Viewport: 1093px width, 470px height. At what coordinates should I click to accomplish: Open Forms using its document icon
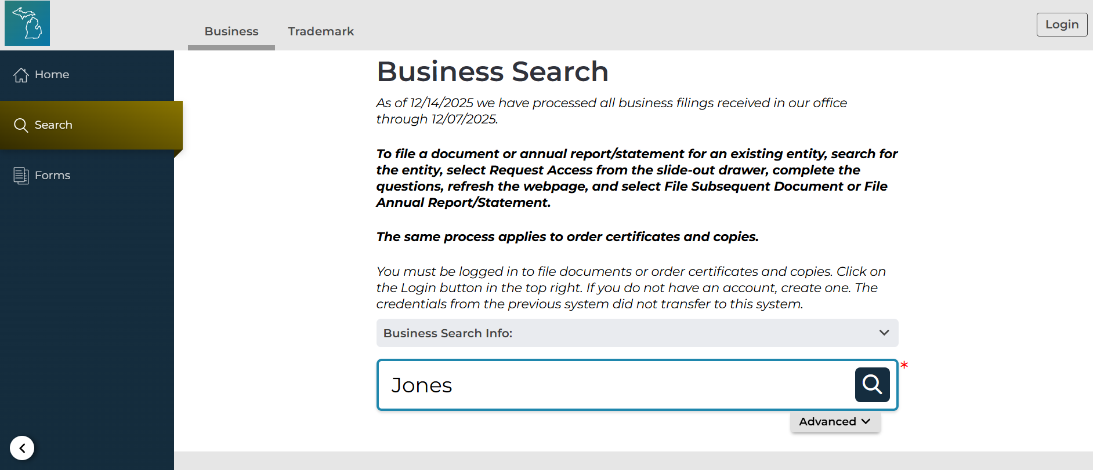click(x=21, y=175)
